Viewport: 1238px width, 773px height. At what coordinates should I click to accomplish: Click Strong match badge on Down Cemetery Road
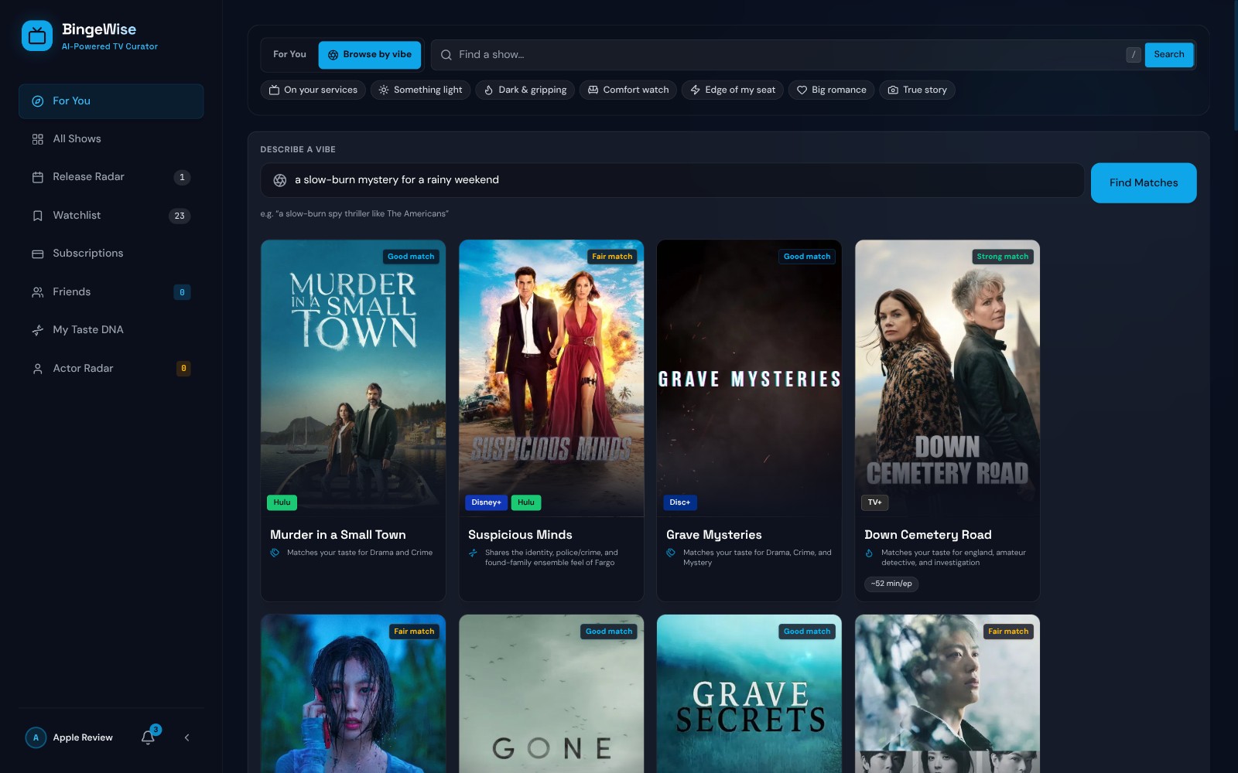pyautogui.click(x=1003, y=257)
